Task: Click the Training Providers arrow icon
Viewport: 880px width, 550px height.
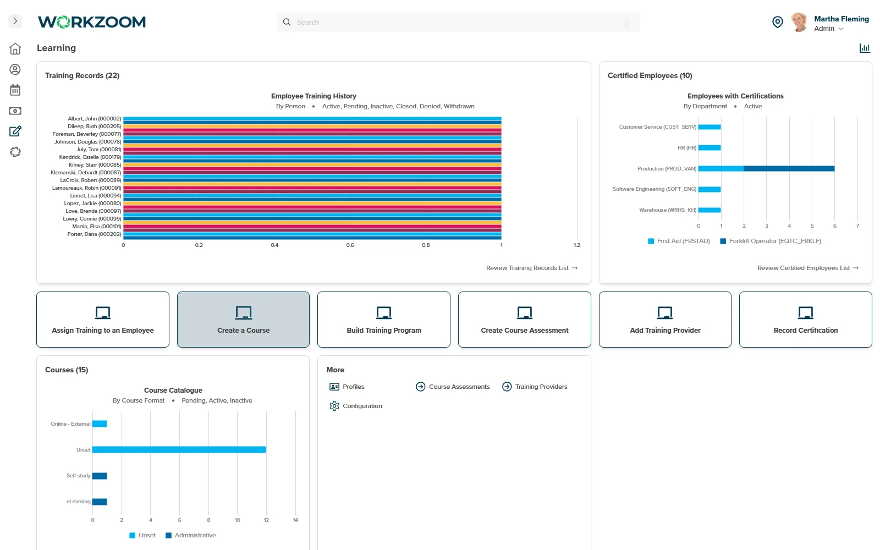Action: [507, 387]
